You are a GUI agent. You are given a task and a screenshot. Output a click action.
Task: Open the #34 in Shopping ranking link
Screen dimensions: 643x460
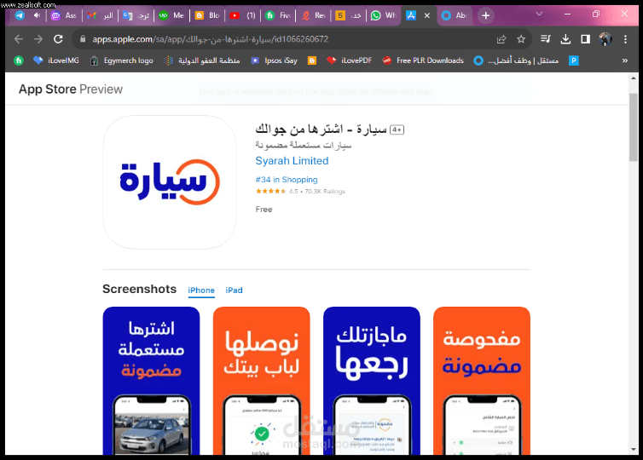coord(287,180)
